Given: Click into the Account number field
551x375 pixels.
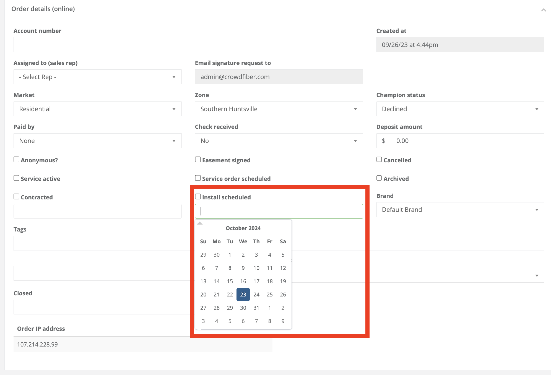Looking at the screenshot, I should 188,45.
